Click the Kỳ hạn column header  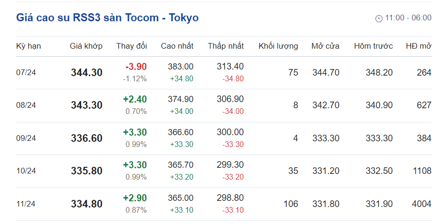[x=28, y=46]
